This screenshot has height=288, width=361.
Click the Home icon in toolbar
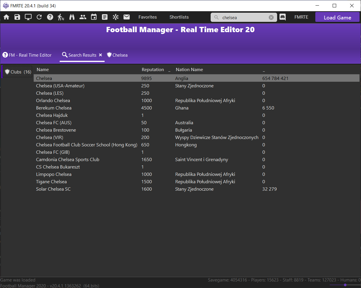coord(6,17)
